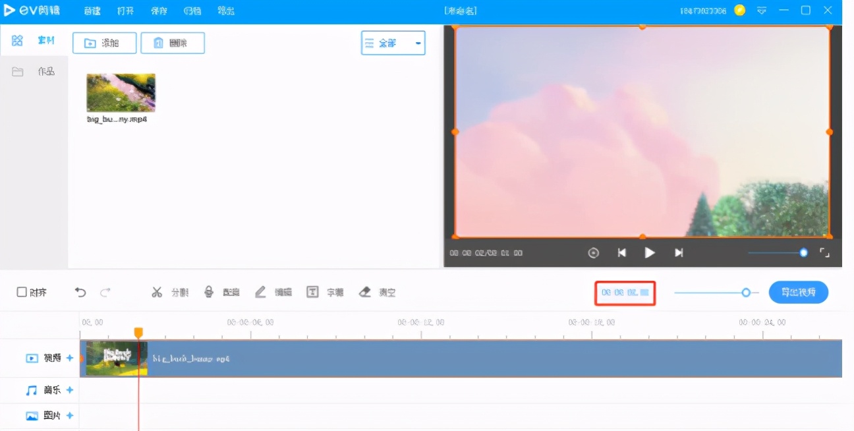
Task: Add a new music track with the plus icon
Action: pyautogui.click(x=71, y=390)
